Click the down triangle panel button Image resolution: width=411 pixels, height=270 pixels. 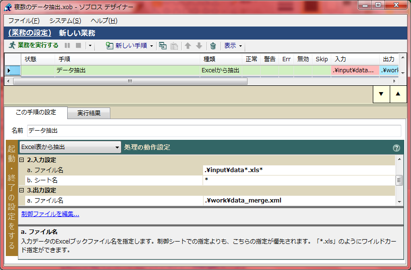click(381, 94)
